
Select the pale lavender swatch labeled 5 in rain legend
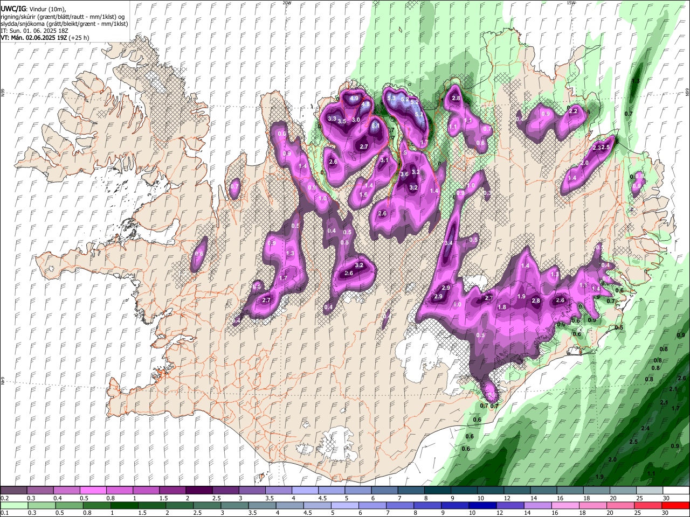[x=344, y=506]
